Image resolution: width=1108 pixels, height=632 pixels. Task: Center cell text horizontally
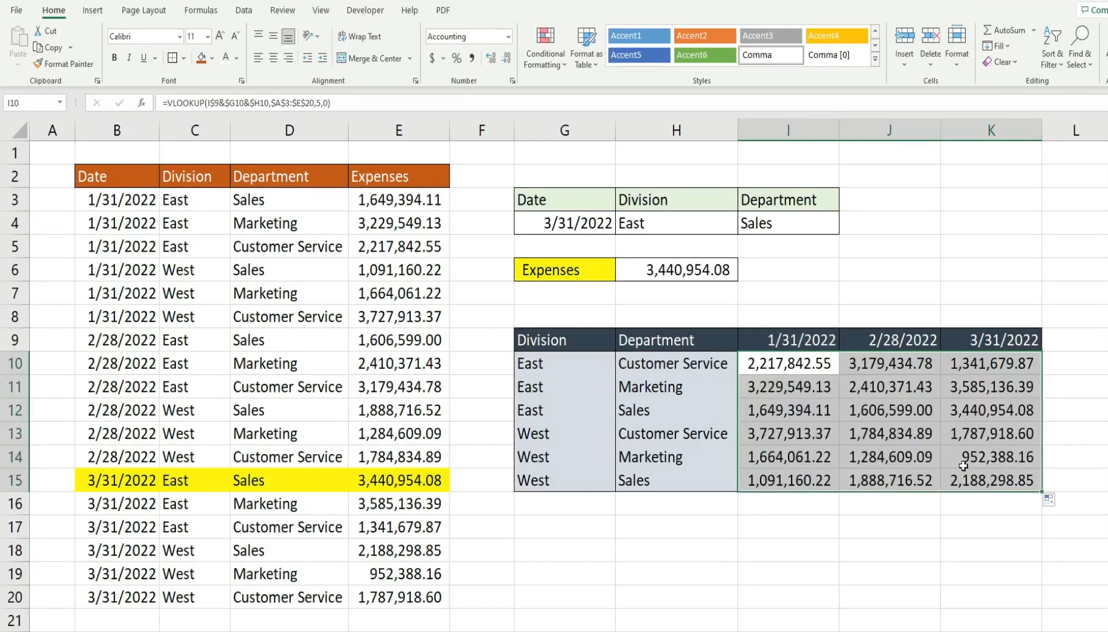pyautogui.click(x=273, y=58)
